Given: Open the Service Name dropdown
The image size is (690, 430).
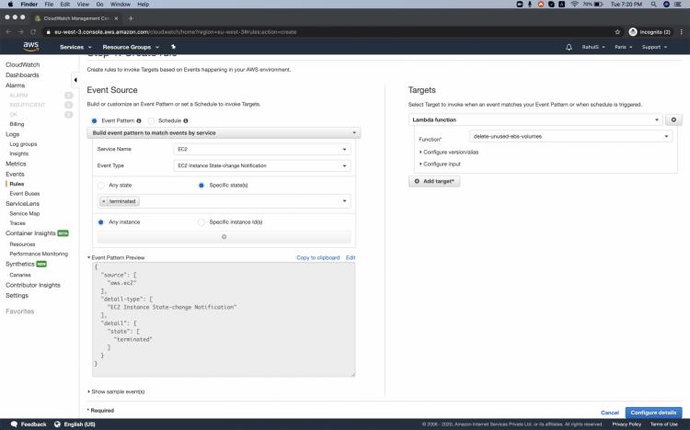Looking at the screenshot, I should click(262, 149).
